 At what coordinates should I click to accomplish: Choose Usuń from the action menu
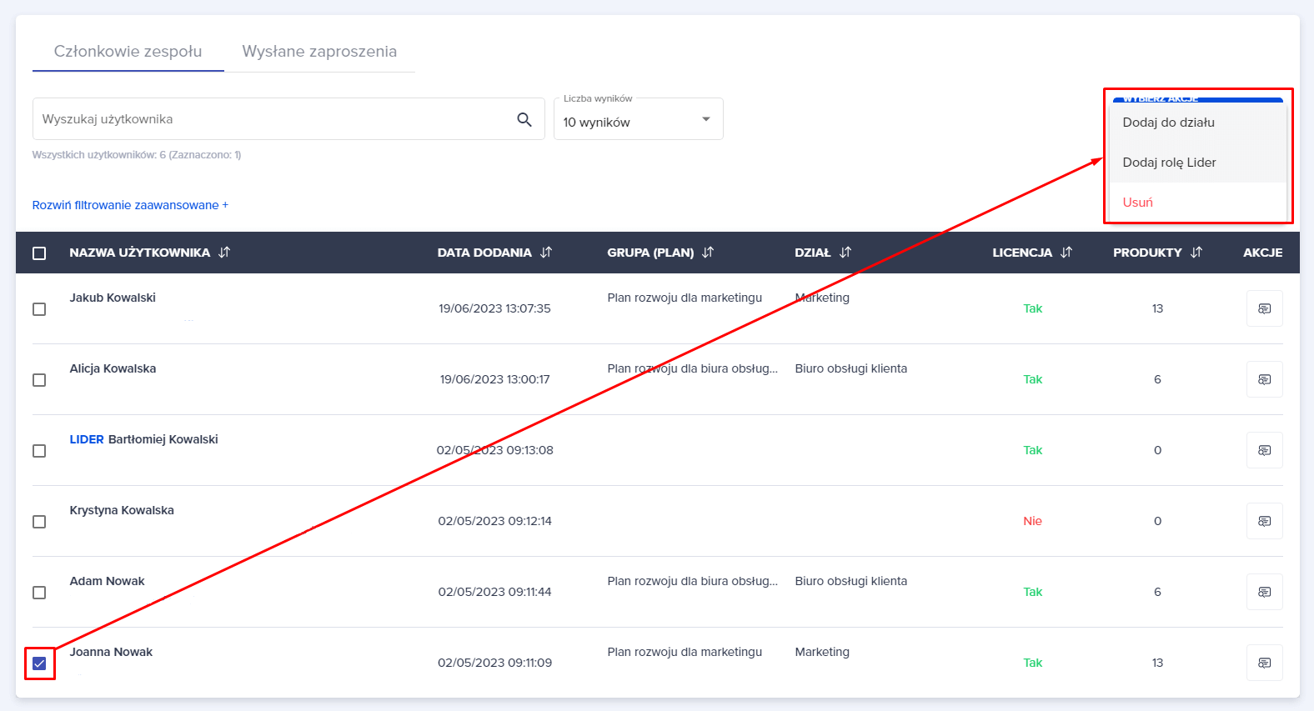1137,203
